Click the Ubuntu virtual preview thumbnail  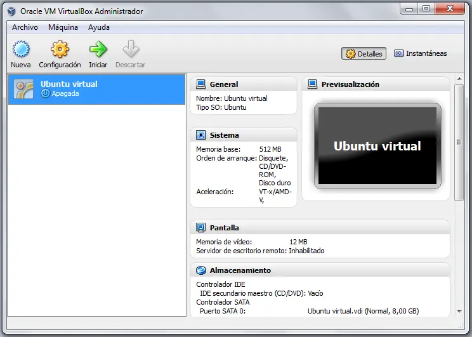(x=377, y=146)
